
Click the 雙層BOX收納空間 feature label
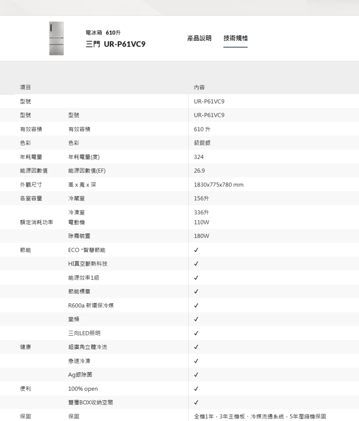(90, 403)
